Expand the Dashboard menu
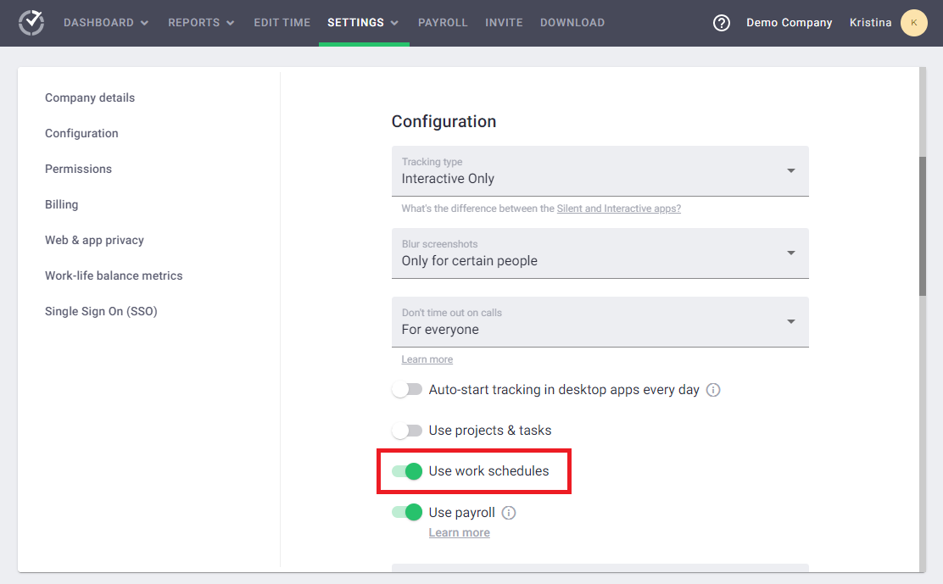Image resolution: width=943 pixels, height=584 pixels. (106, 23)
